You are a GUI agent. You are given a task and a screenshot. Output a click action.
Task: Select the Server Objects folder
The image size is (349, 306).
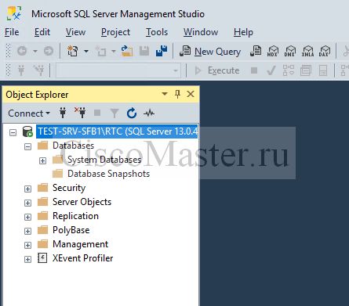point(82,202)
